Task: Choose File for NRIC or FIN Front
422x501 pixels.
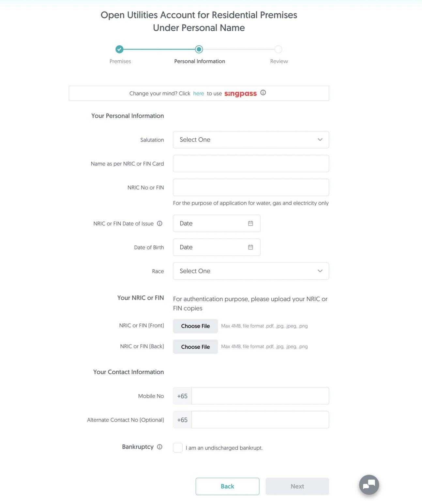Action: click(195, 326)
